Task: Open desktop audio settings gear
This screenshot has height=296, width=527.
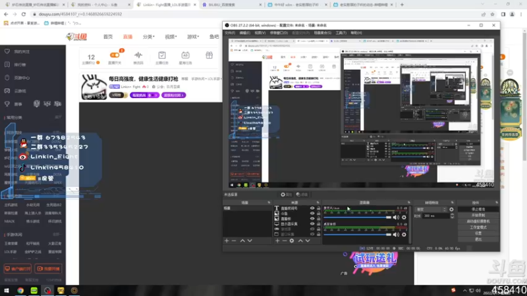Action: click(x=404, y=235)
